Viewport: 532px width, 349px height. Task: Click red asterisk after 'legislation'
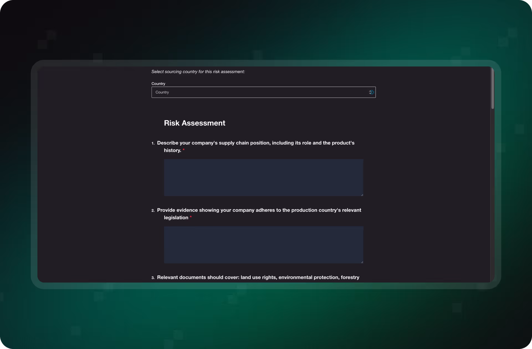click(191, 217)
